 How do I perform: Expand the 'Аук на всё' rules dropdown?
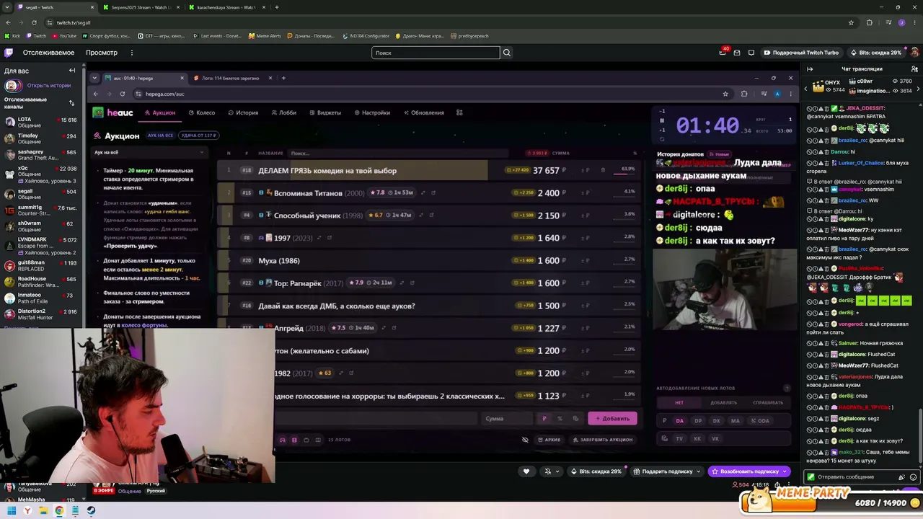pyautogui.click(x=149, y=152)
